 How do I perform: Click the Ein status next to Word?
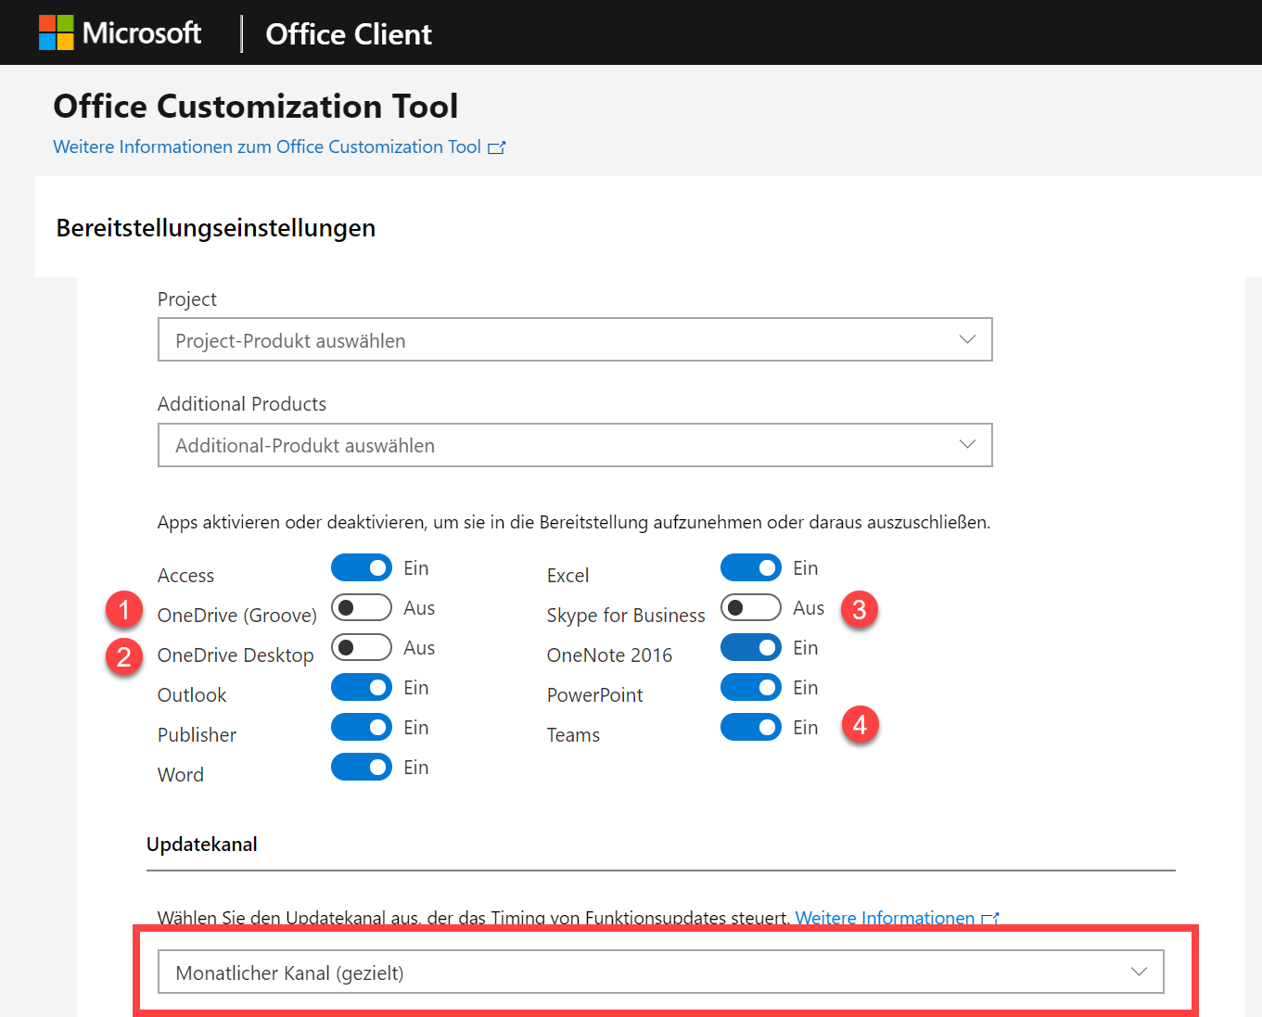pos(415,768)
